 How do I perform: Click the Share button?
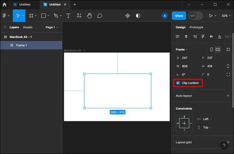coord(179,16)
